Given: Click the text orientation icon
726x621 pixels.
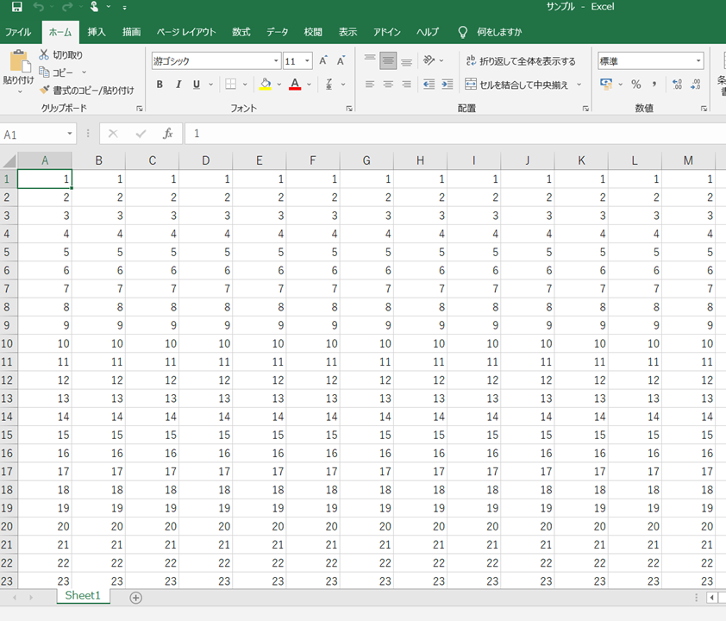Looking at the screenshot, I should tap(429, 60).
